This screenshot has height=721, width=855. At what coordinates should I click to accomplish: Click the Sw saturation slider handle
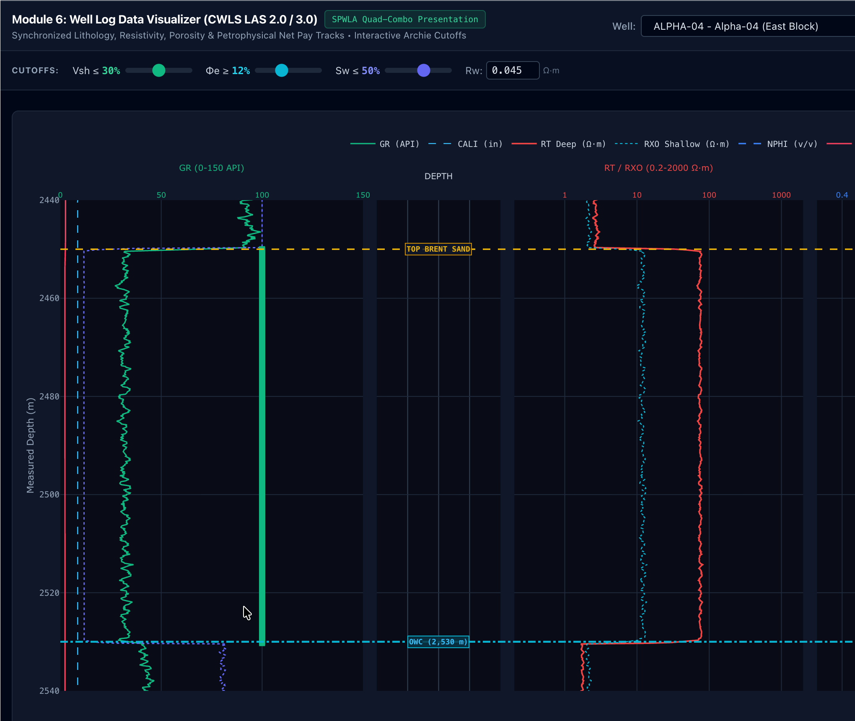[424, 70]
